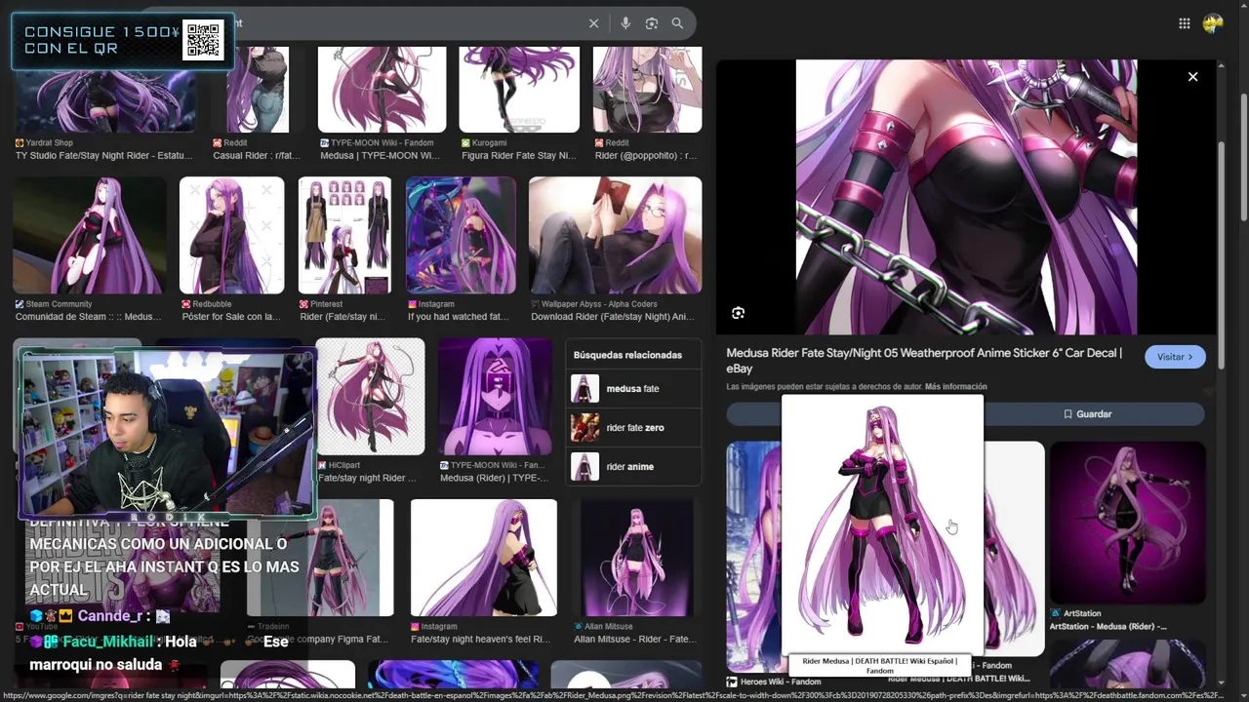Open Google account avatar

(1213, 23)
